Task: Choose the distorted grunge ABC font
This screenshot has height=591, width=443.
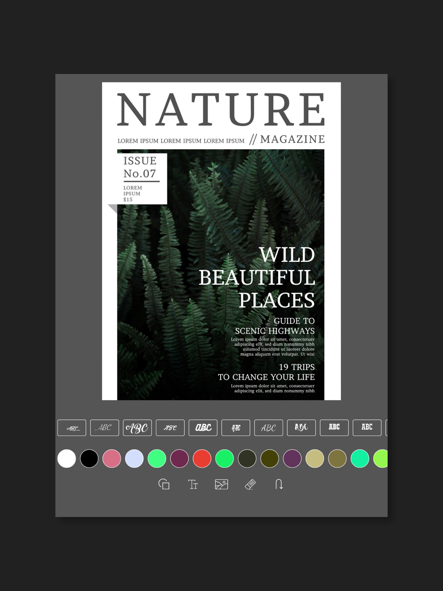Action: 236,428
